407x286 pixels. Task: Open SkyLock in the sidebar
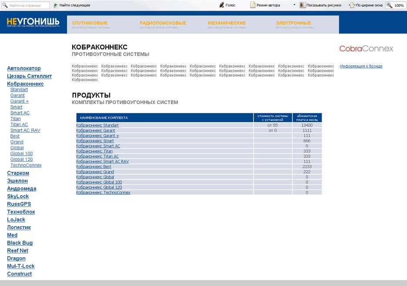pos(18,196)
